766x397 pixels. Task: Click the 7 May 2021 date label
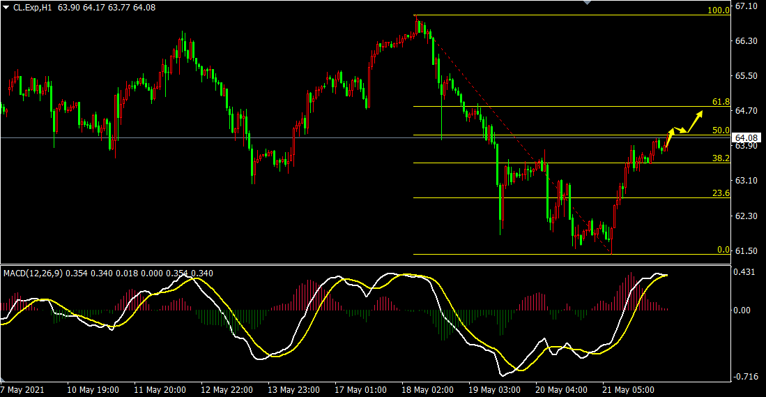coord(22,389)
